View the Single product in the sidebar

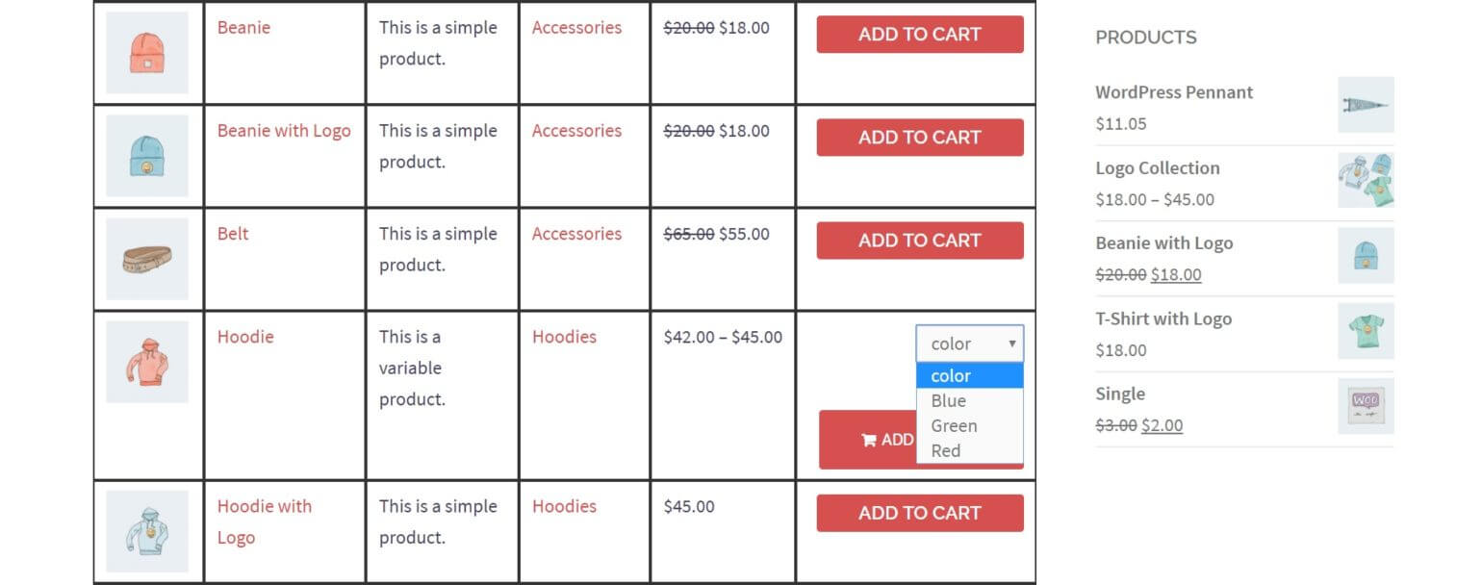(1119, 394)
